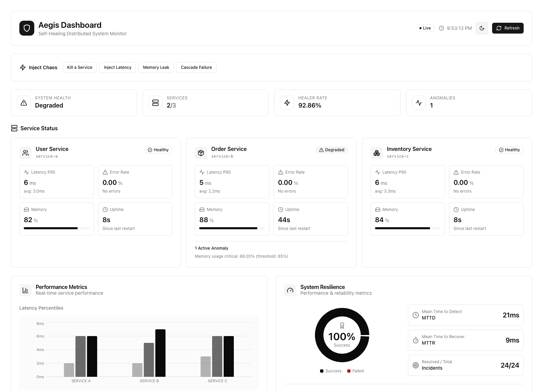Click the Inject Chaos lightning icon
The width and height of the screenshot is (543, 390).
[23, 67]
